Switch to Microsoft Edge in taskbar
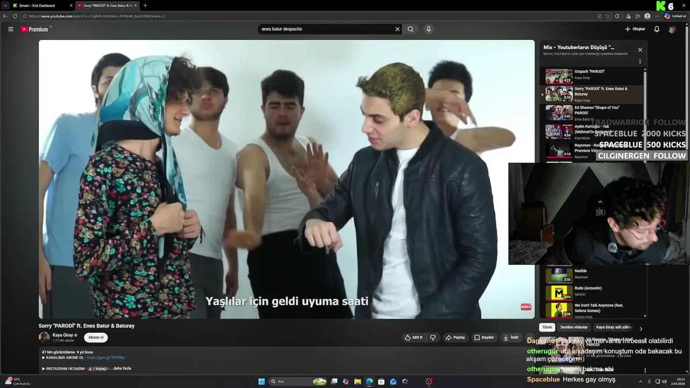 [369, 382]
